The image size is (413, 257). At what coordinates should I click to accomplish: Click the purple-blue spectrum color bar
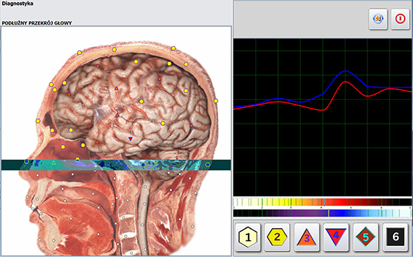point(322,213)
